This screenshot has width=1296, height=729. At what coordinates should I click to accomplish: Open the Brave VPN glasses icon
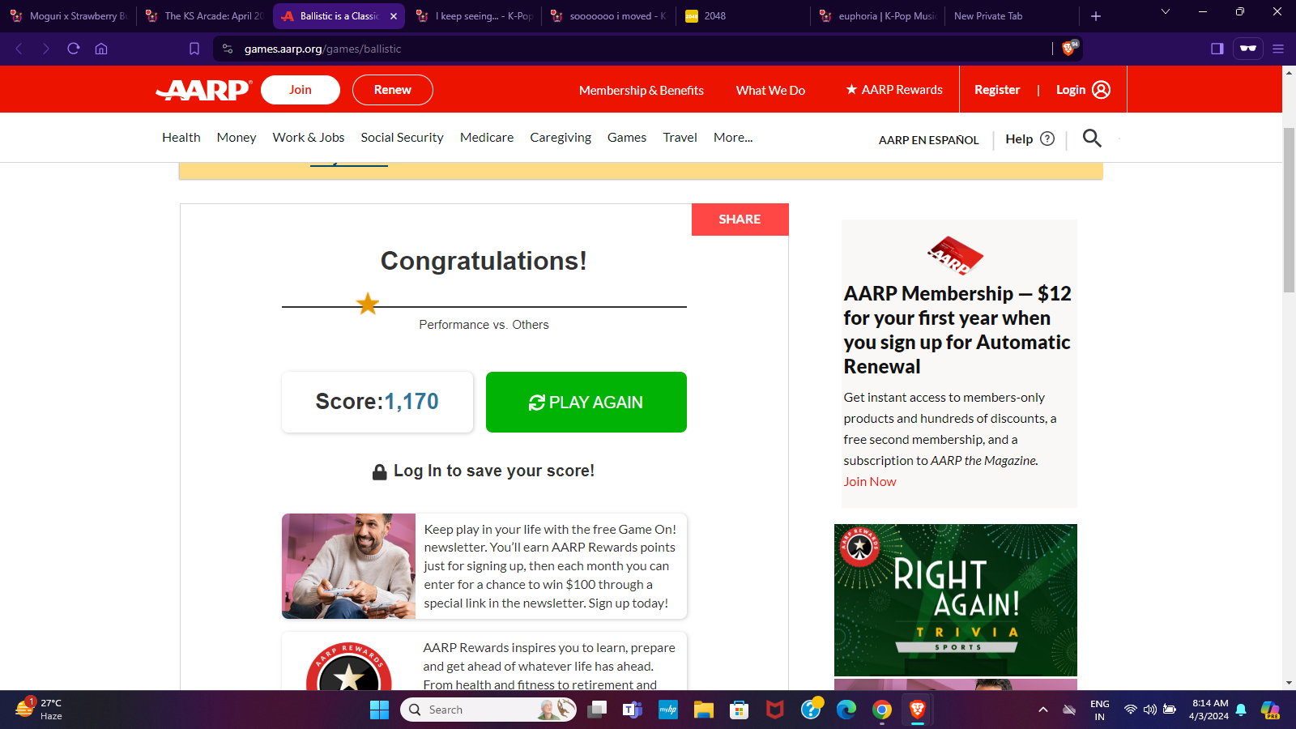pos(1248,49)
